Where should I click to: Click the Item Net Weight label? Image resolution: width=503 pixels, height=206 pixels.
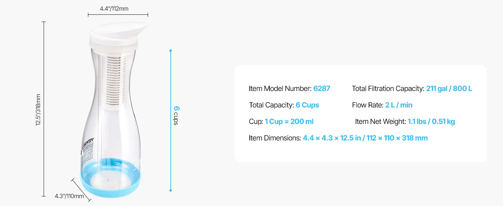[380, 122]
